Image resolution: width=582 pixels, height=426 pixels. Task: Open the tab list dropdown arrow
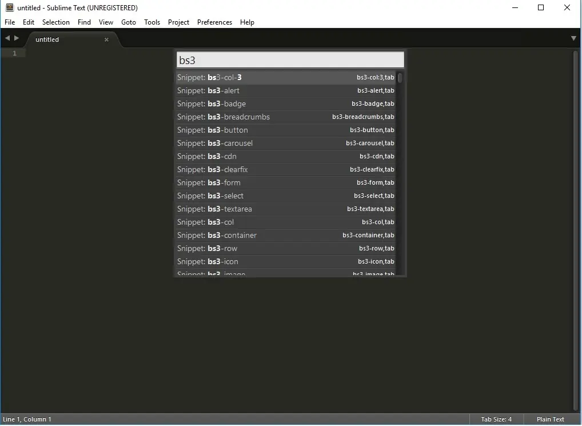(x=573, y=38)
